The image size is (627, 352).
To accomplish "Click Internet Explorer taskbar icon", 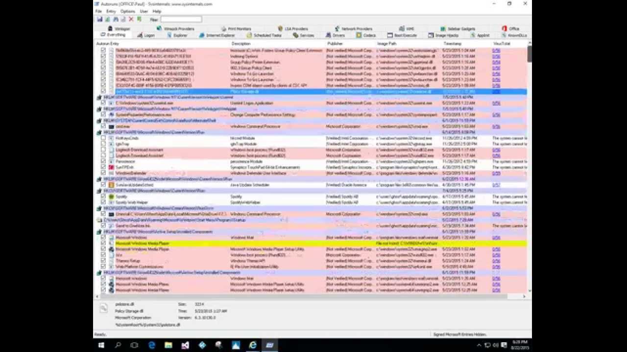I will pyautogui.click(x=253, y=345).
